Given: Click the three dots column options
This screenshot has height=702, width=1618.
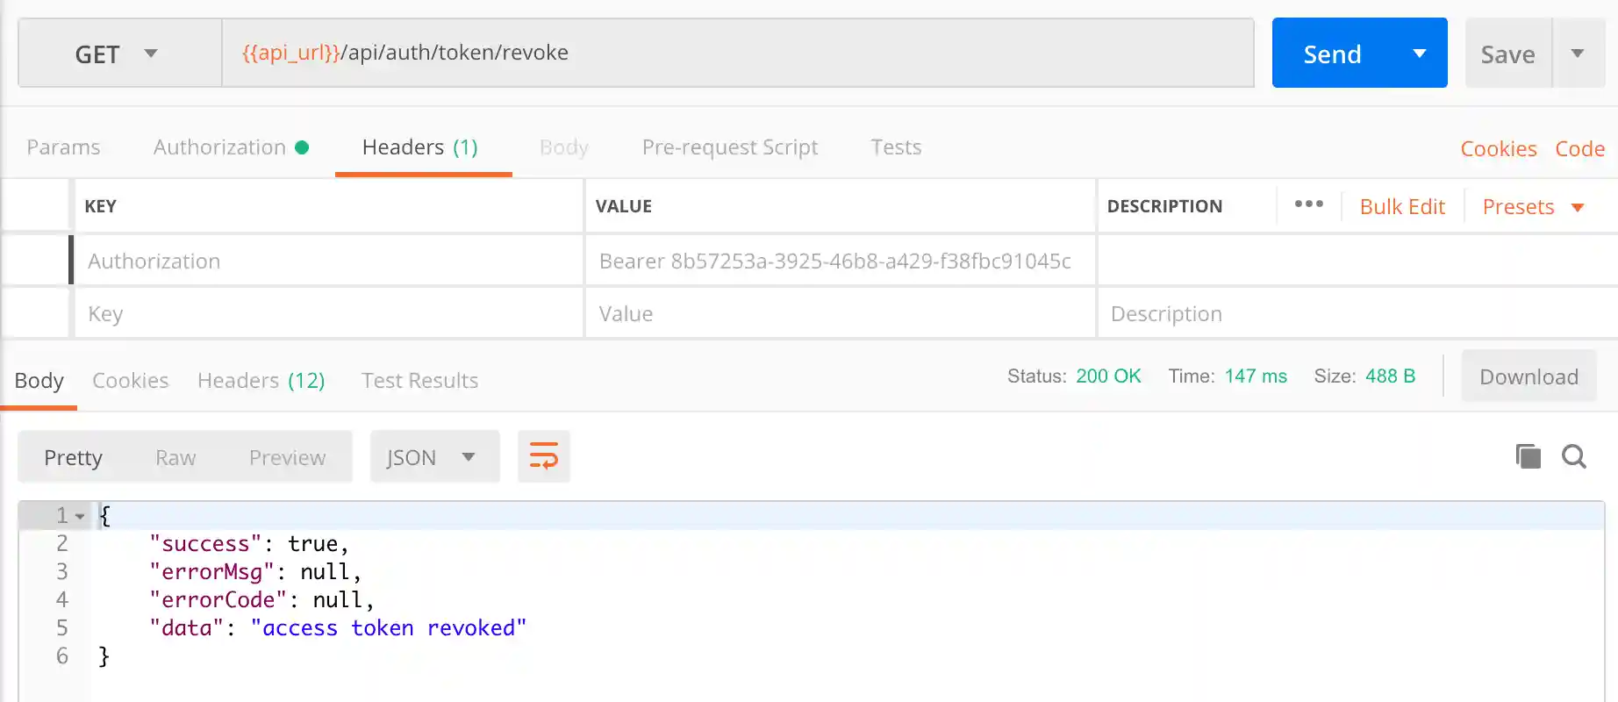Looking at the screenshot, I should pyautogui.click(x=1308, y=204).
